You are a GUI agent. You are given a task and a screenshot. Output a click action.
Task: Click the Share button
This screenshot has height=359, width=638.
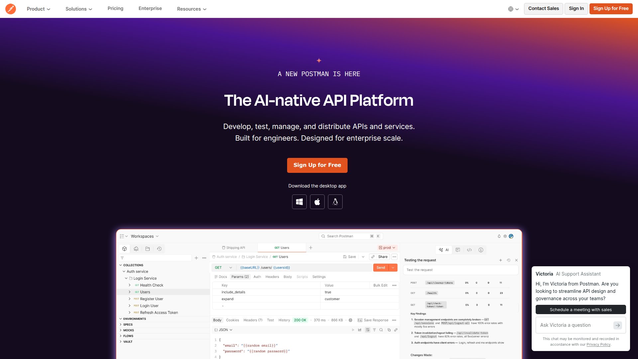[379, 257]
